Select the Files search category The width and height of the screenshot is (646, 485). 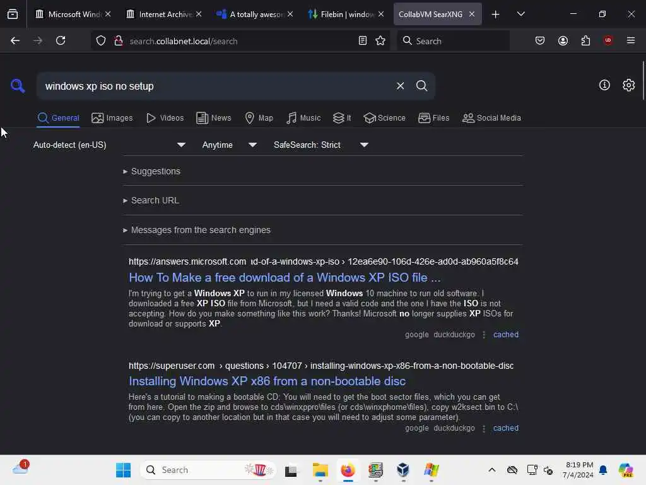433,118
